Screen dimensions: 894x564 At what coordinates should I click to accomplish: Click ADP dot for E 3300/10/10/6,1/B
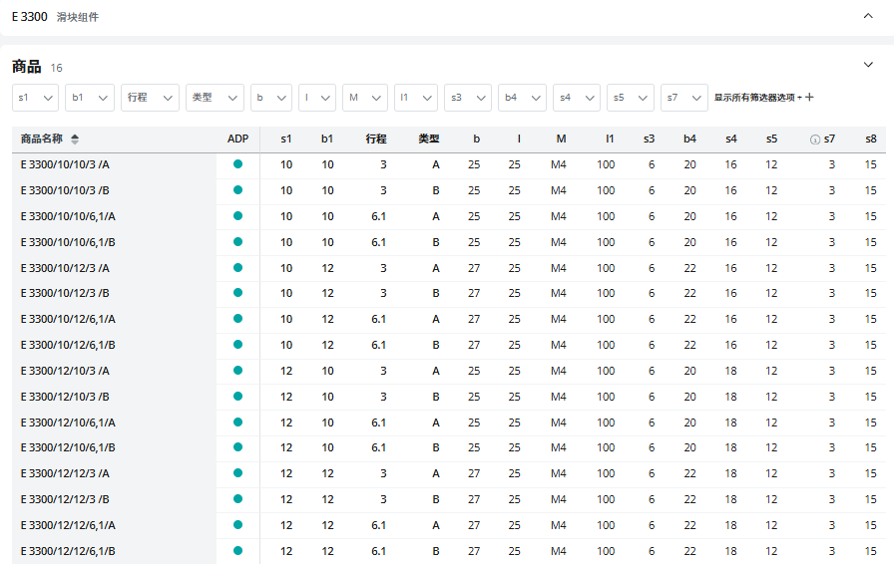pyautogui.click(x=237, y=242)
